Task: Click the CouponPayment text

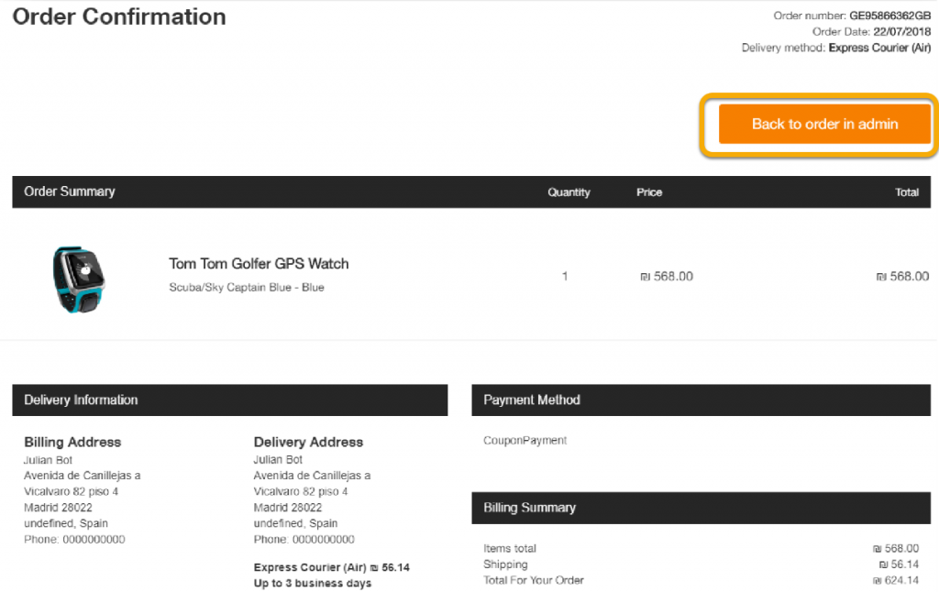Action: (525, 441)
